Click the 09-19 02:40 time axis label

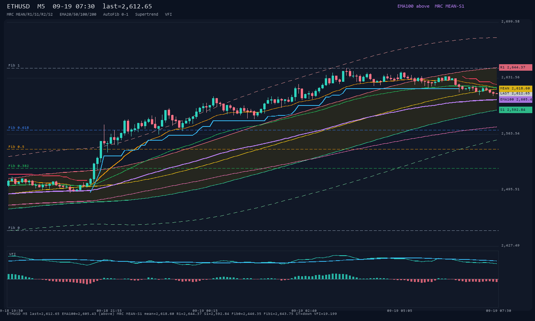coord(304,311)
